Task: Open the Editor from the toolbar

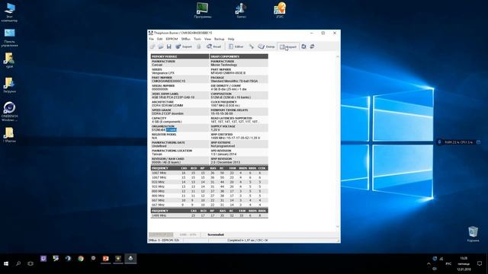Action: pos(236,46)
